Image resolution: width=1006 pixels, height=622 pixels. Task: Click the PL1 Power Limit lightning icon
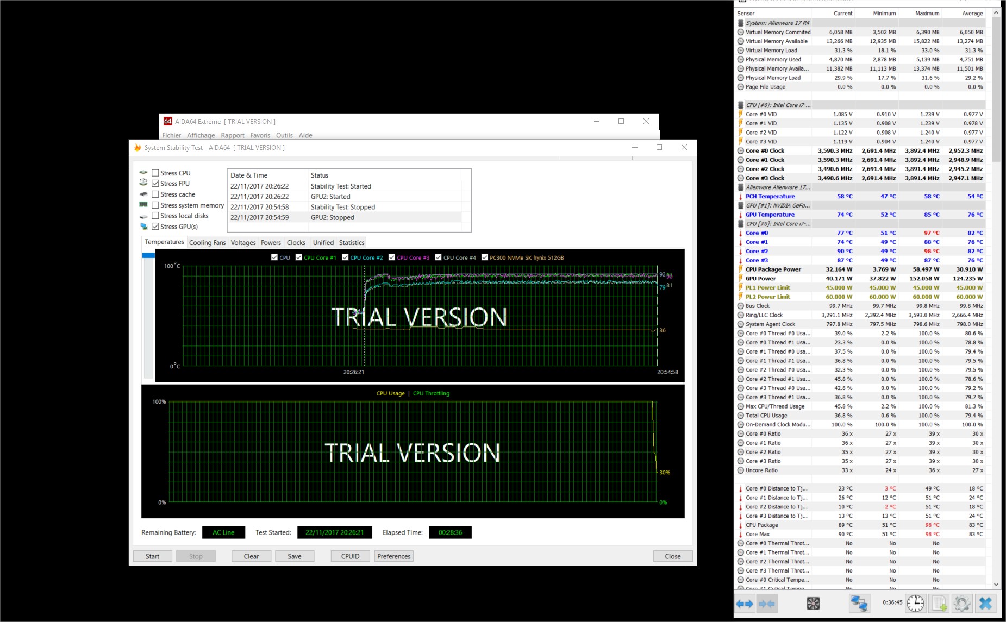pyautogui.click(x=740, y=287)
